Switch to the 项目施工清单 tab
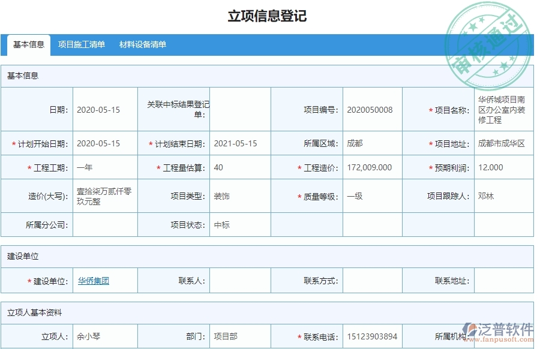 [x=82, y=44]
